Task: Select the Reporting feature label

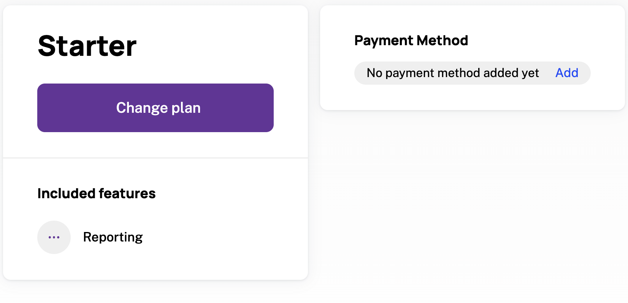Action: coord(113,237)
